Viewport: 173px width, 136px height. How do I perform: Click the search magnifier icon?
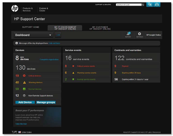143,4
